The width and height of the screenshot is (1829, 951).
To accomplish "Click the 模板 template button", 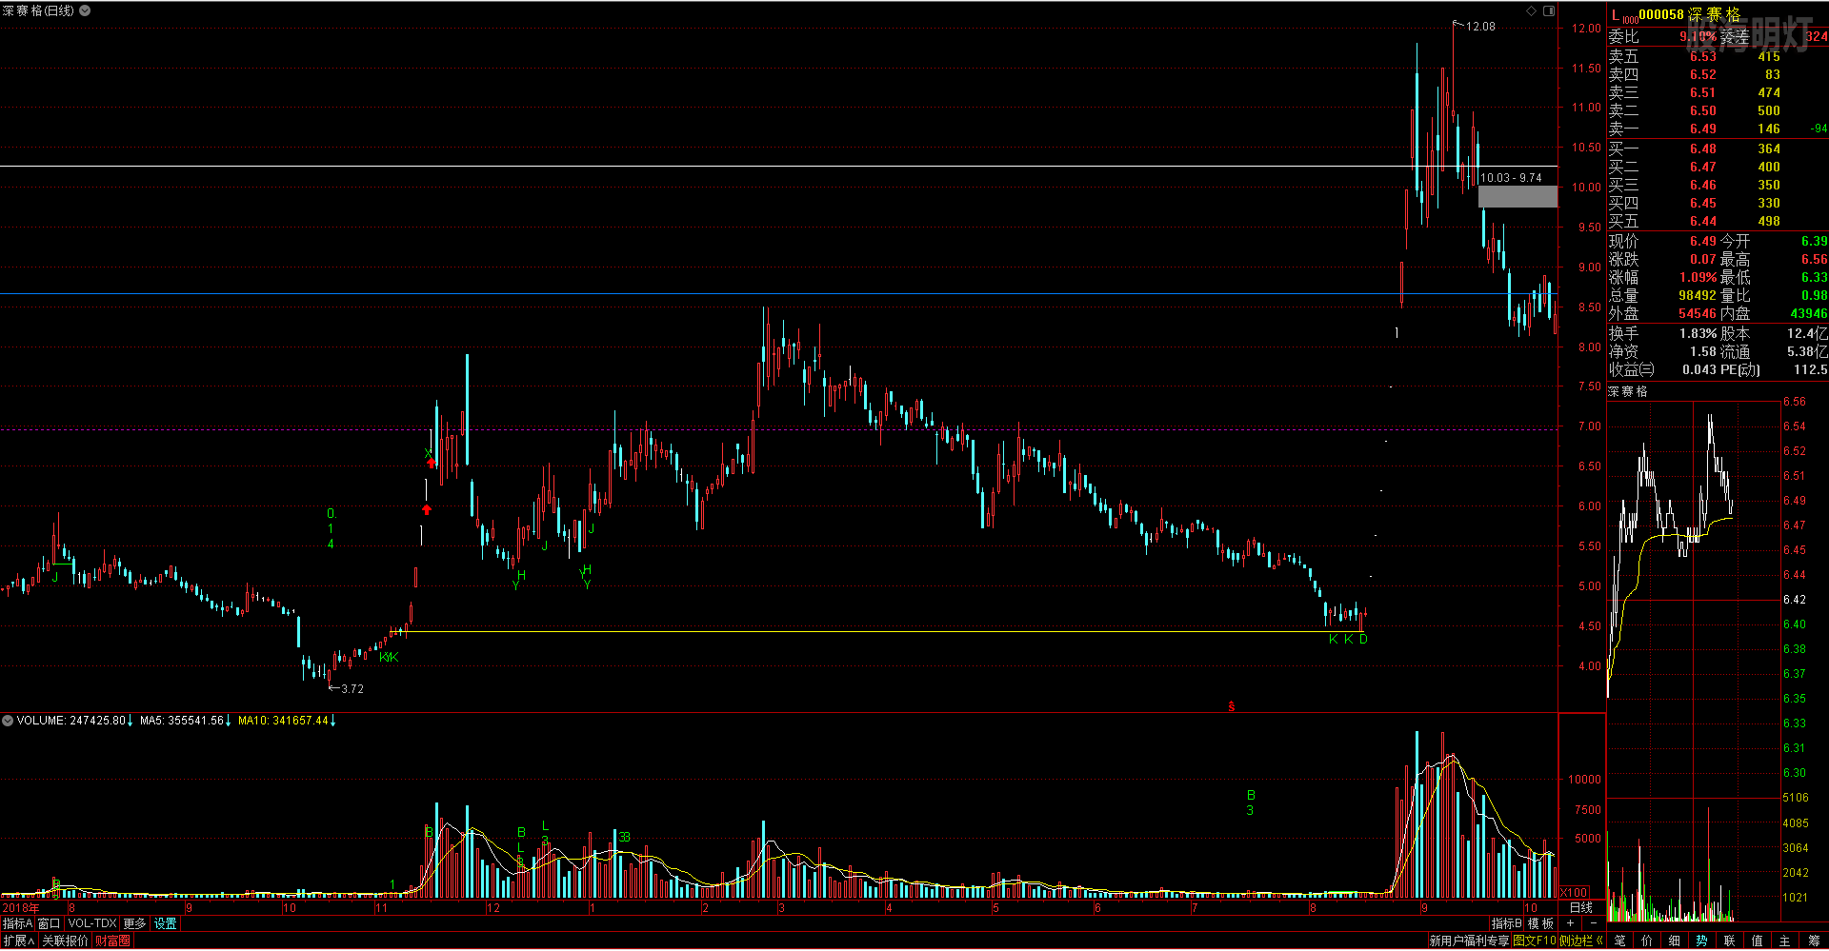I will tap(1540, 923).
